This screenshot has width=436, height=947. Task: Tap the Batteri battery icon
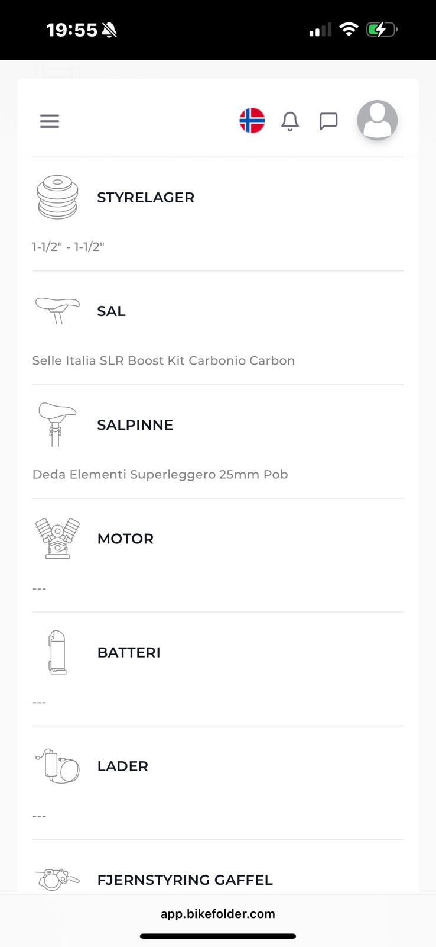[57, 652]
